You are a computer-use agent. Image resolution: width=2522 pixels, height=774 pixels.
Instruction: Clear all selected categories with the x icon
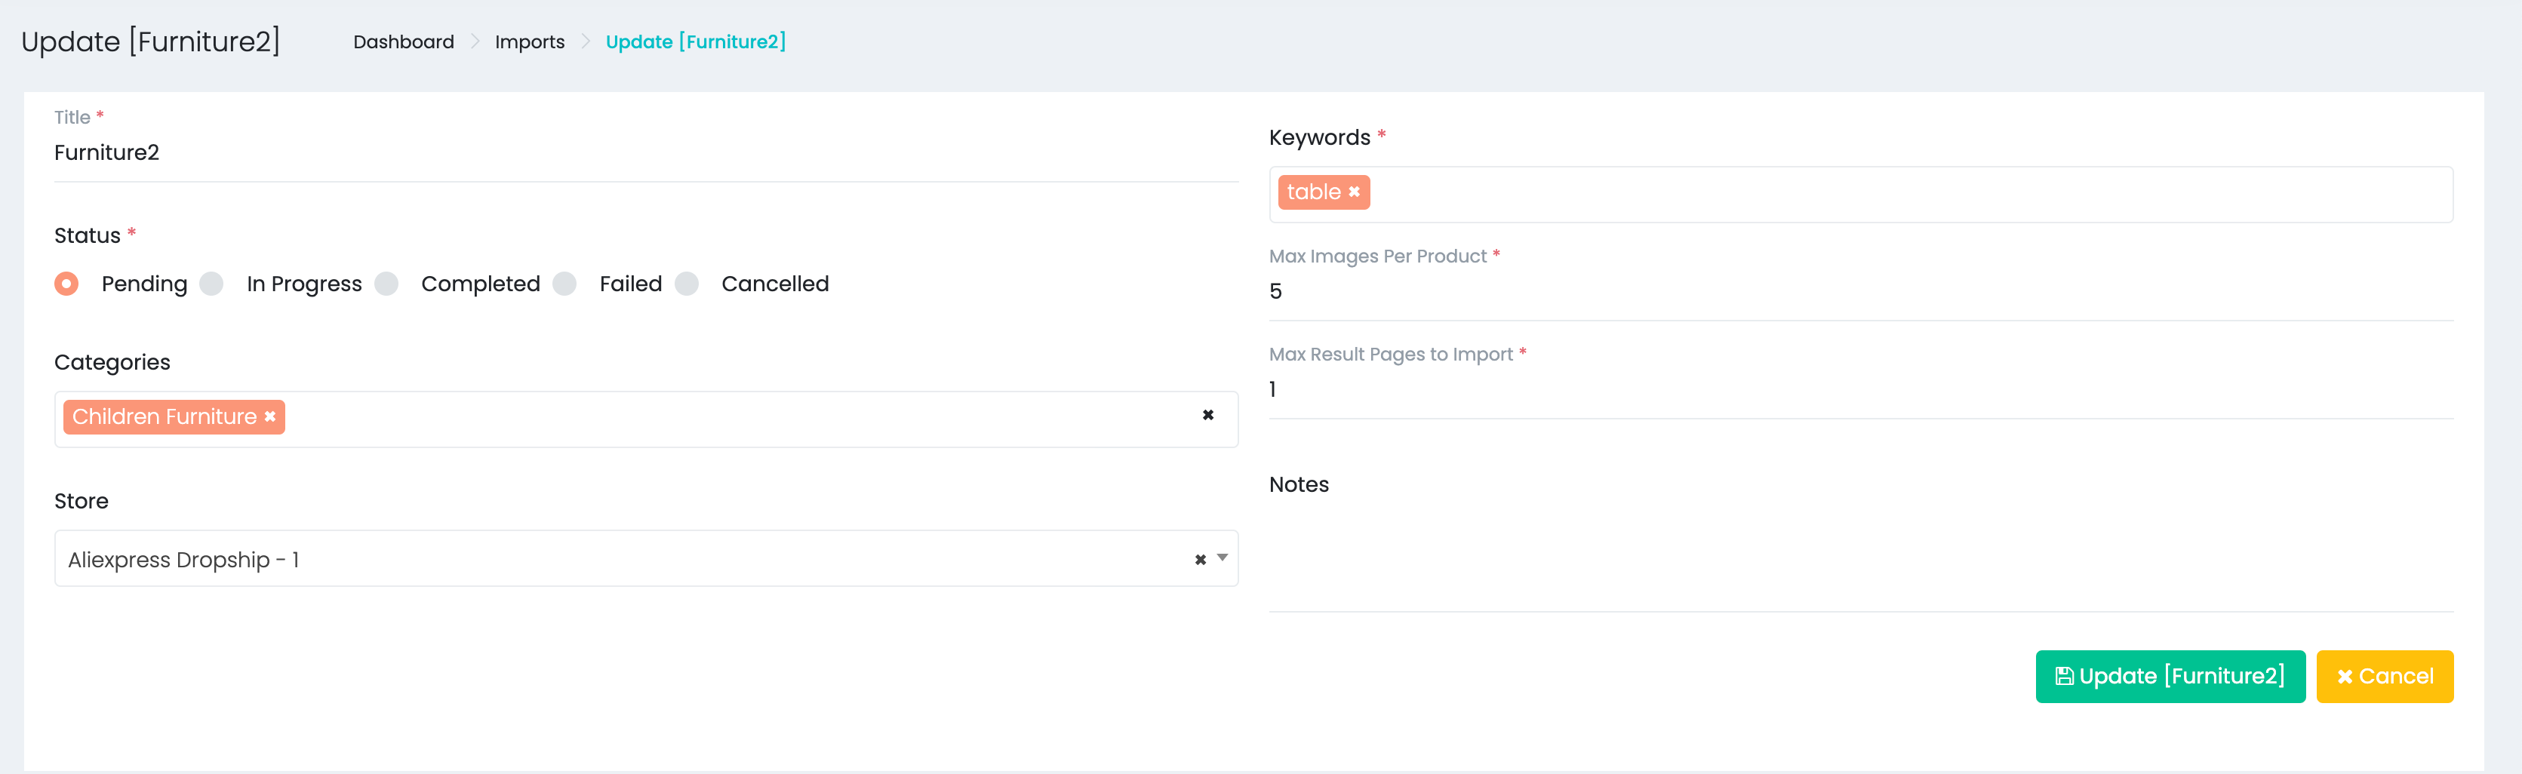tap(1207, 416)
